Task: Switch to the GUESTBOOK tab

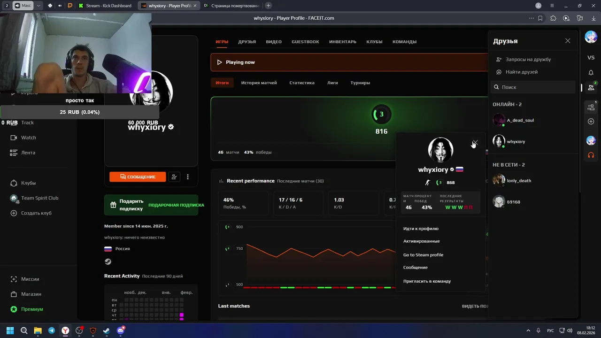Action: (x=305, y=42)
